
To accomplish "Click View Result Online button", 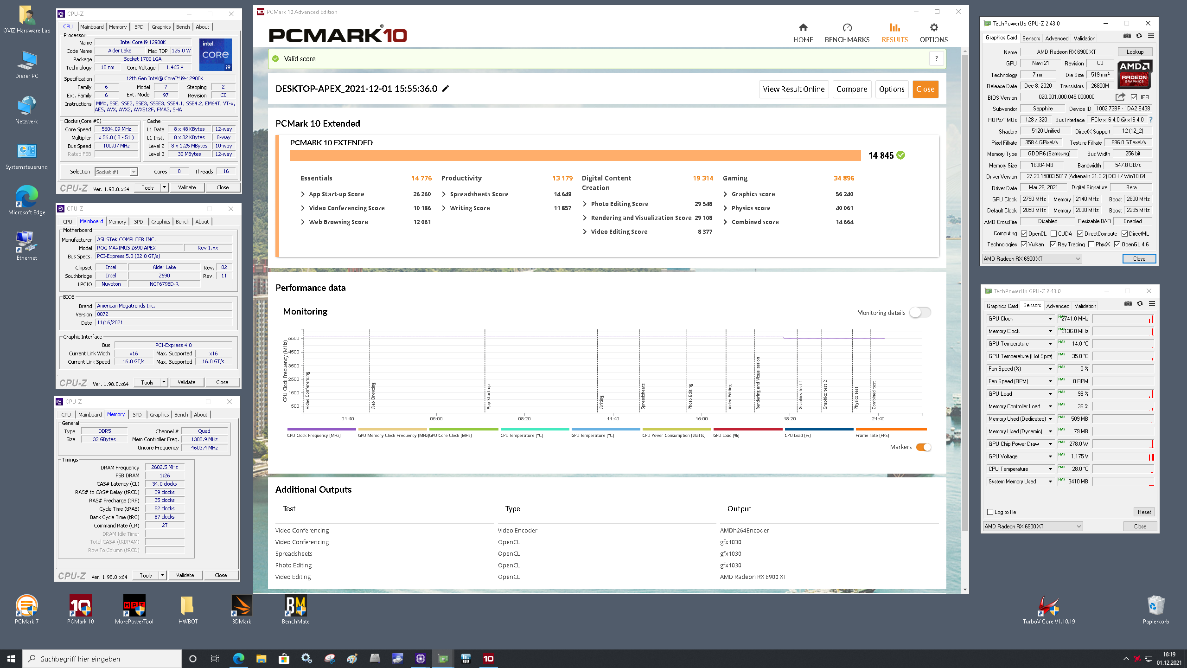I will click(x=793, y=89).
